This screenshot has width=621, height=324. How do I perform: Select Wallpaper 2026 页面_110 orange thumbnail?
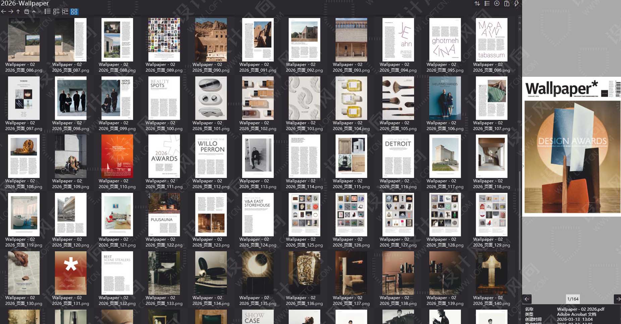tap(117, 156)
